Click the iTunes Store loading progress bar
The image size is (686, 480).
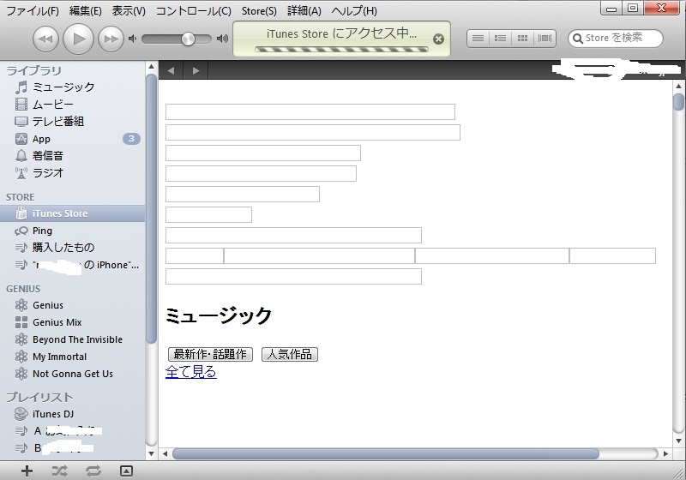pos(341,50)
